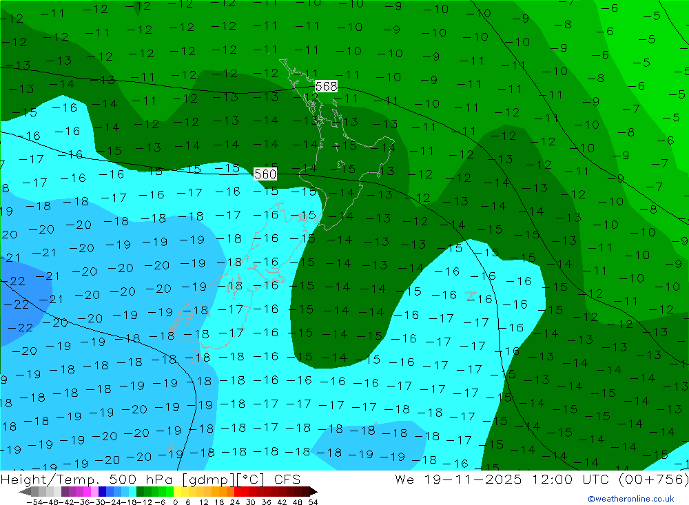This screenshot has height=505, width=689.
Task: Click the (00+756) forecast hour text
Action: 653,479
